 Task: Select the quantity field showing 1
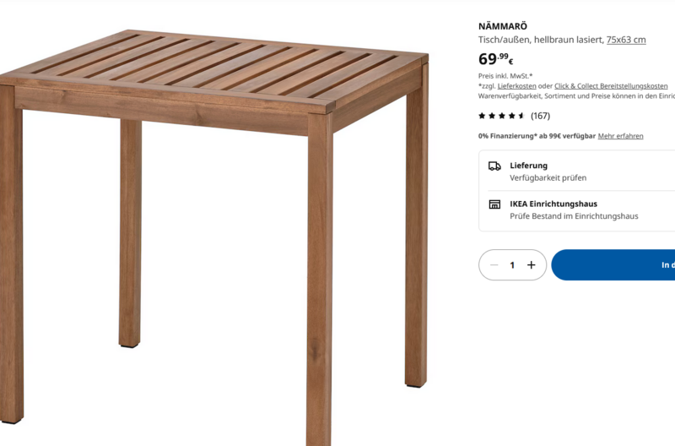tap(512, 265)
